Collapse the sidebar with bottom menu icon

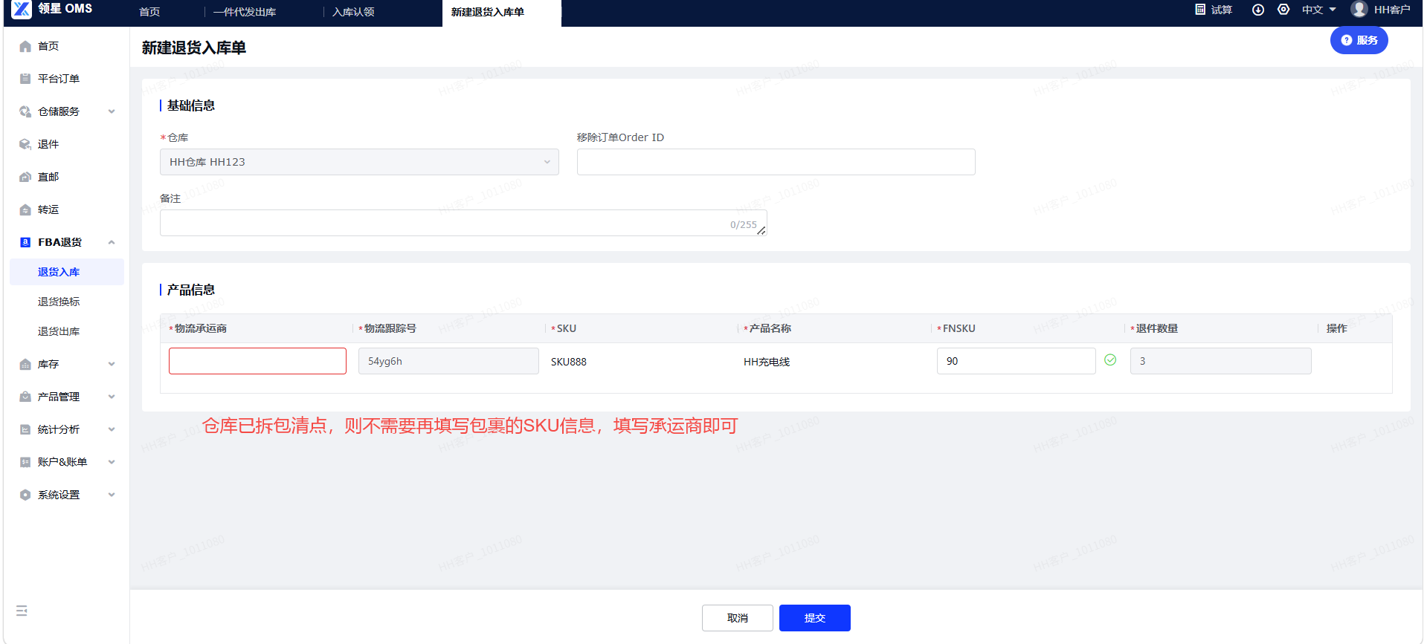point(22,611)
